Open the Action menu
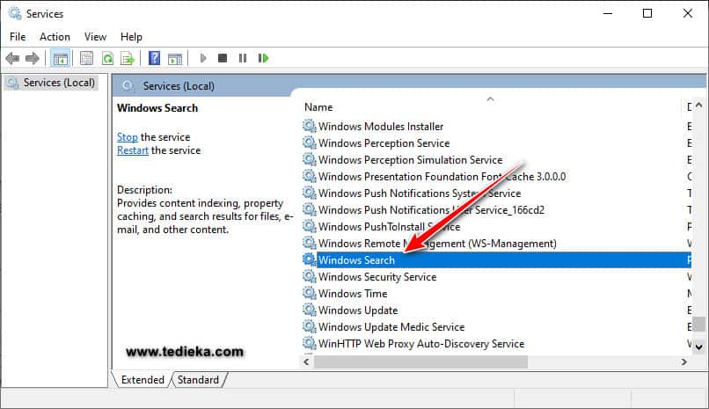This screenshot has width=709, height=409. 55,37
